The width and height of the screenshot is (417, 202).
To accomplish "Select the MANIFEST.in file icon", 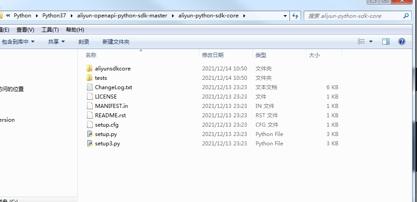I will coord(91,106).
